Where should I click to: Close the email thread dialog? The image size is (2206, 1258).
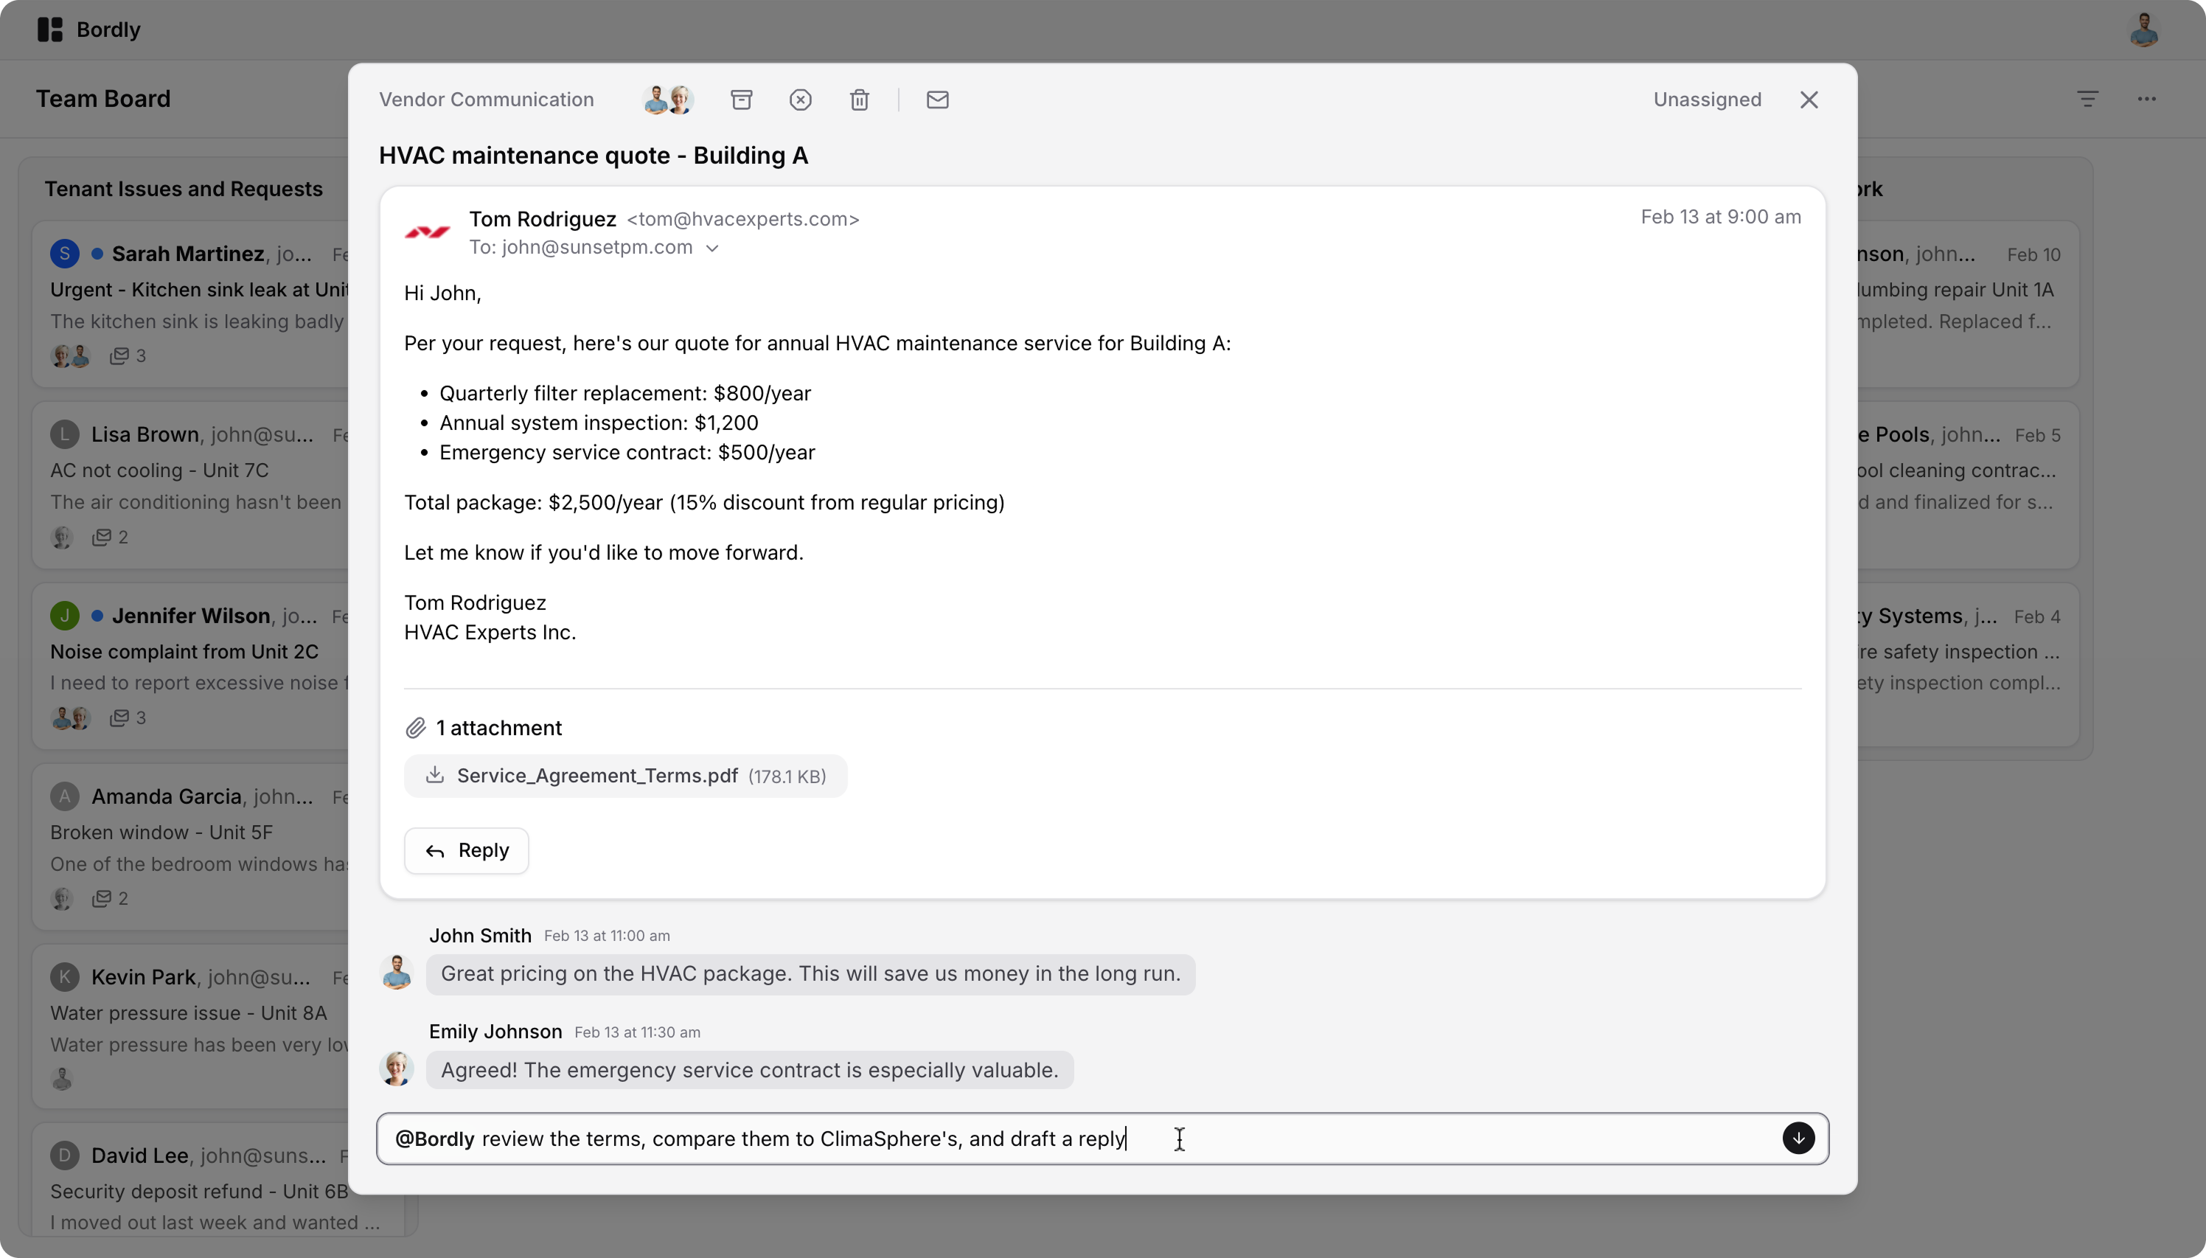pos(1809,100)
